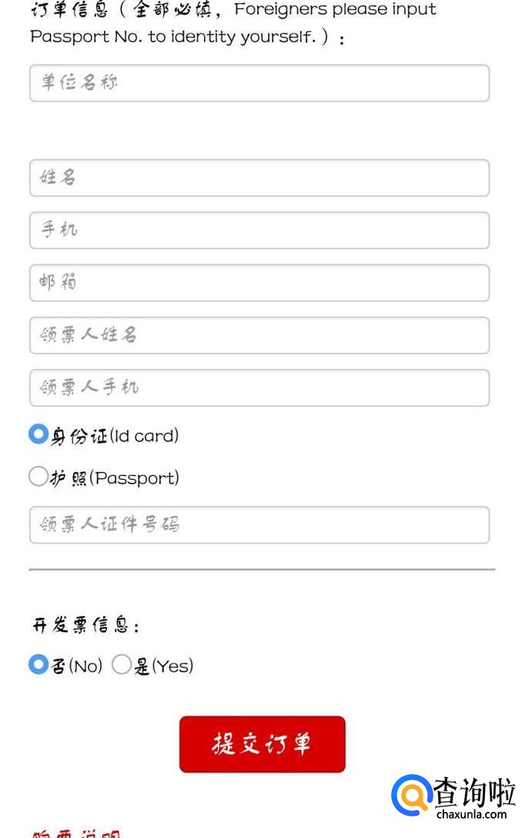Click the 领票人手机 input field
This screenshot has width=525, height=838.
(x=259, y=387)
